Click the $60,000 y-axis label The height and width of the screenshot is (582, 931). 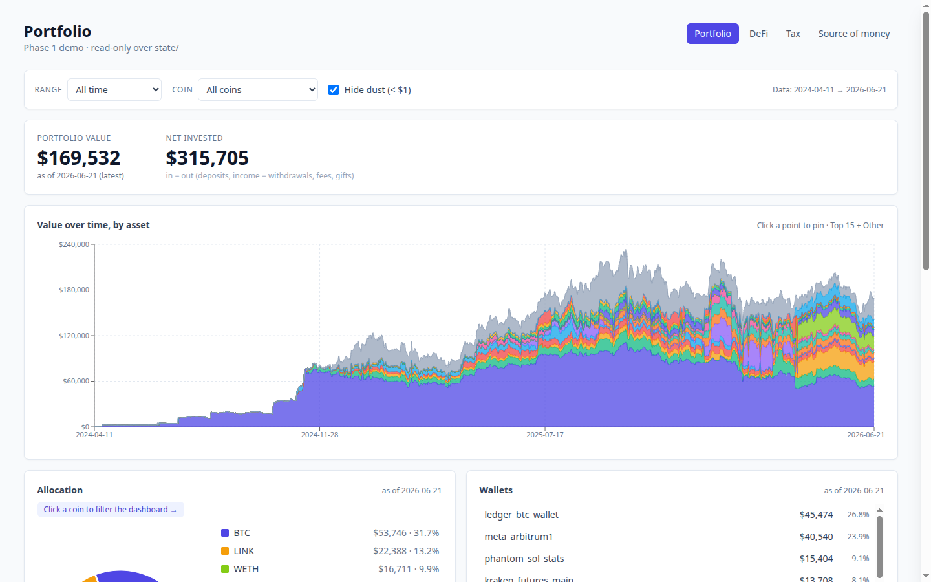point(76,381)
